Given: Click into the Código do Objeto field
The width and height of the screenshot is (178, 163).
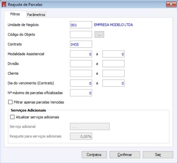Looking at the screenshot, I should point(81,34).
